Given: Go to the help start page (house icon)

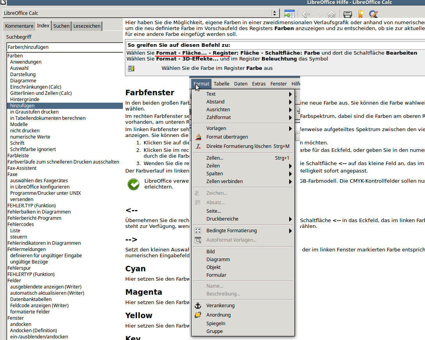Looking at the screenshot, I should point(331,14).
